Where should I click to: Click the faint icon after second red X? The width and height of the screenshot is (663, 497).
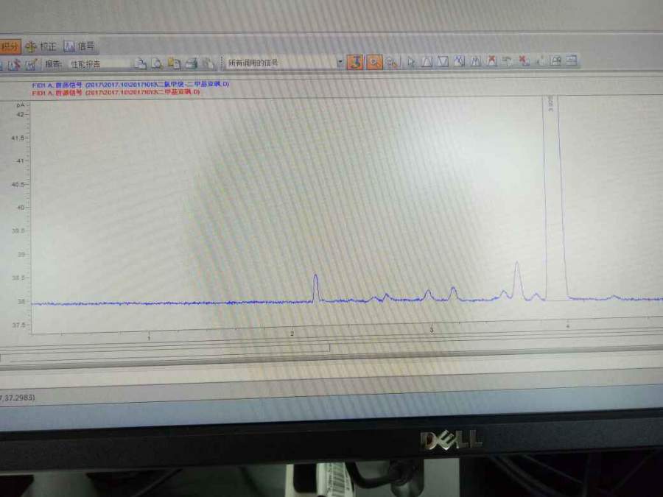540,61
